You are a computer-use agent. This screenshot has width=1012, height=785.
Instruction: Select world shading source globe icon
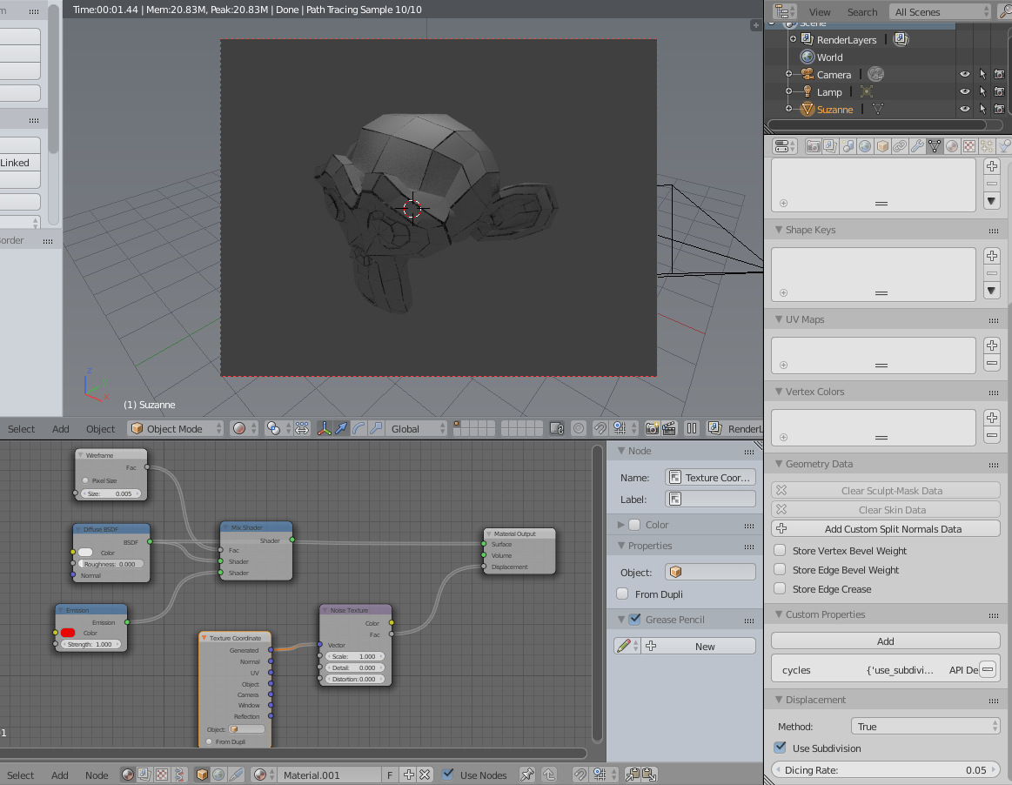coord(218,775)
